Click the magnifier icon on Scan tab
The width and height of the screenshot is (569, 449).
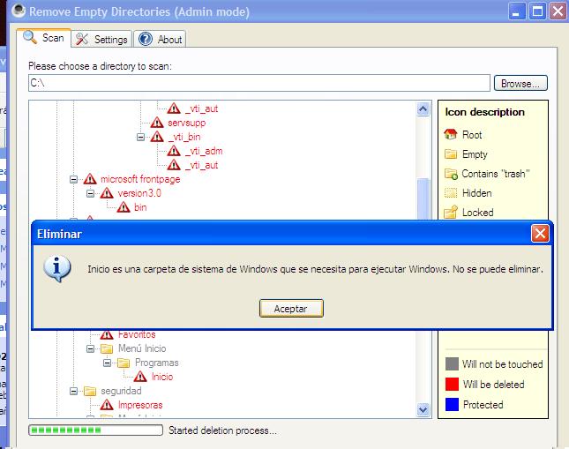pos(30,37)
